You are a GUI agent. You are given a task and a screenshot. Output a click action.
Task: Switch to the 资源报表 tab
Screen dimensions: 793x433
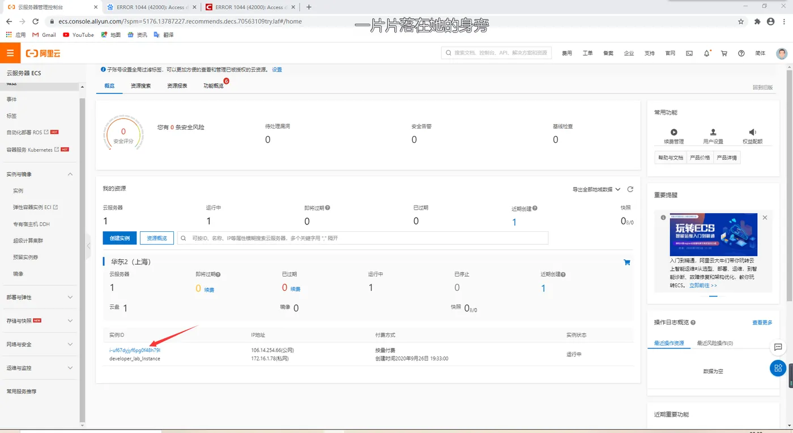[177, 86]
